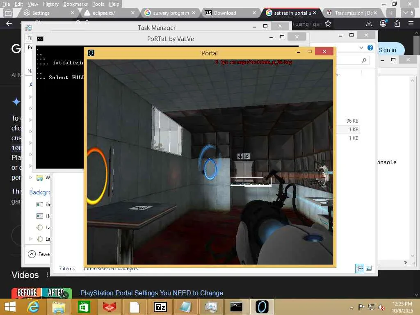Click the Google logo on the results page
The width and height of the screenshot is (420, 315).
[x=16, y=49]
